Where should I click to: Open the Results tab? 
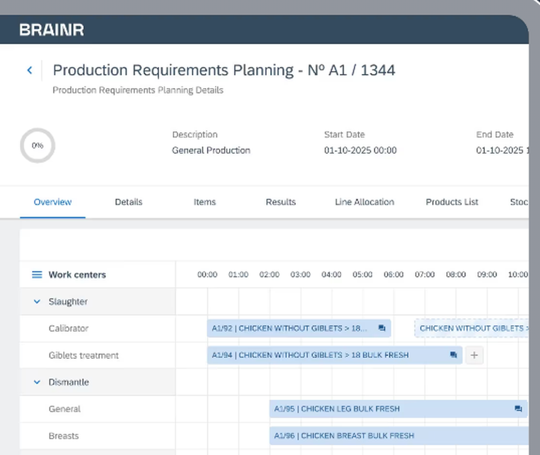(280, 202)
